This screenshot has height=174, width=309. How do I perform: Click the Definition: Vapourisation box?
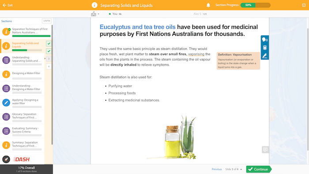click(x=238, y=61)
